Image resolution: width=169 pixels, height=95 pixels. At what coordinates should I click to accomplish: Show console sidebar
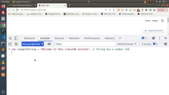[x=10, y=44]
